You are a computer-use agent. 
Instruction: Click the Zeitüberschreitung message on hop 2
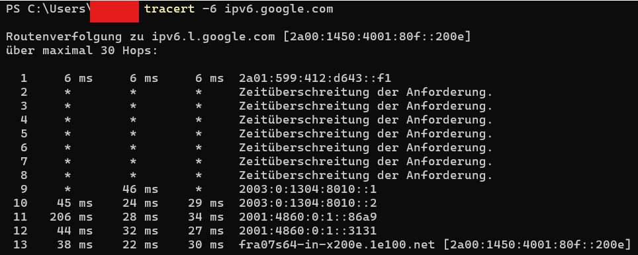tap(366, 92)
